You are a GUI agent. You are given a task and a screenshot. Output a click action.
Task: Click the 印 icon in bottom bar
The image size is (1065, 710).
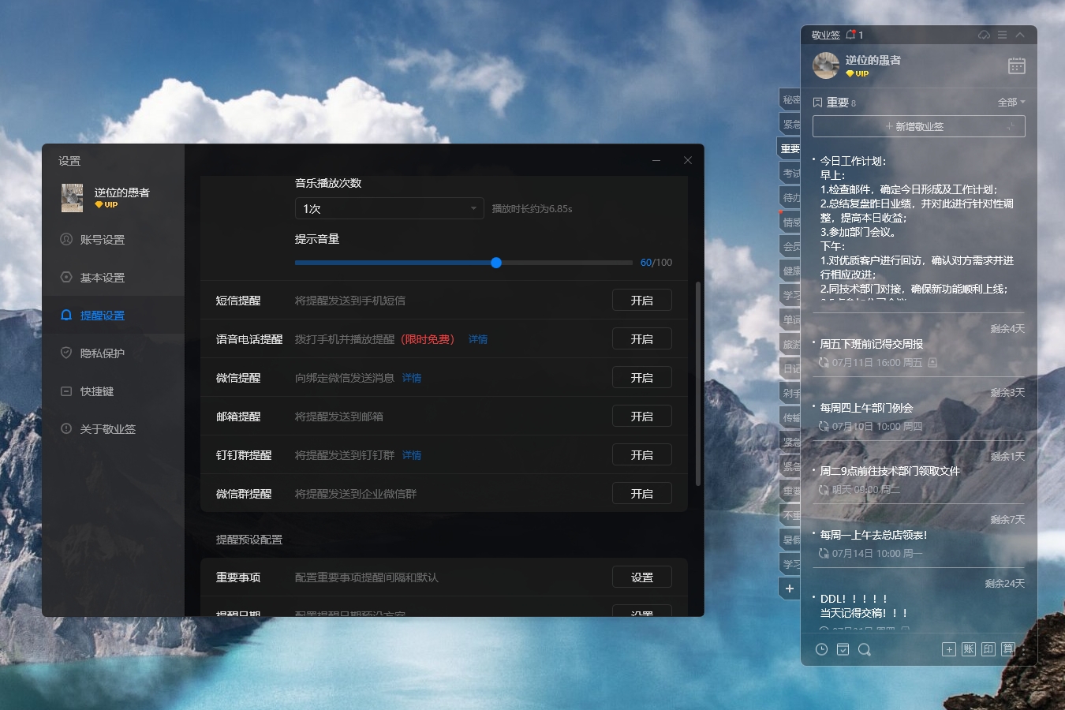point(988,649)
